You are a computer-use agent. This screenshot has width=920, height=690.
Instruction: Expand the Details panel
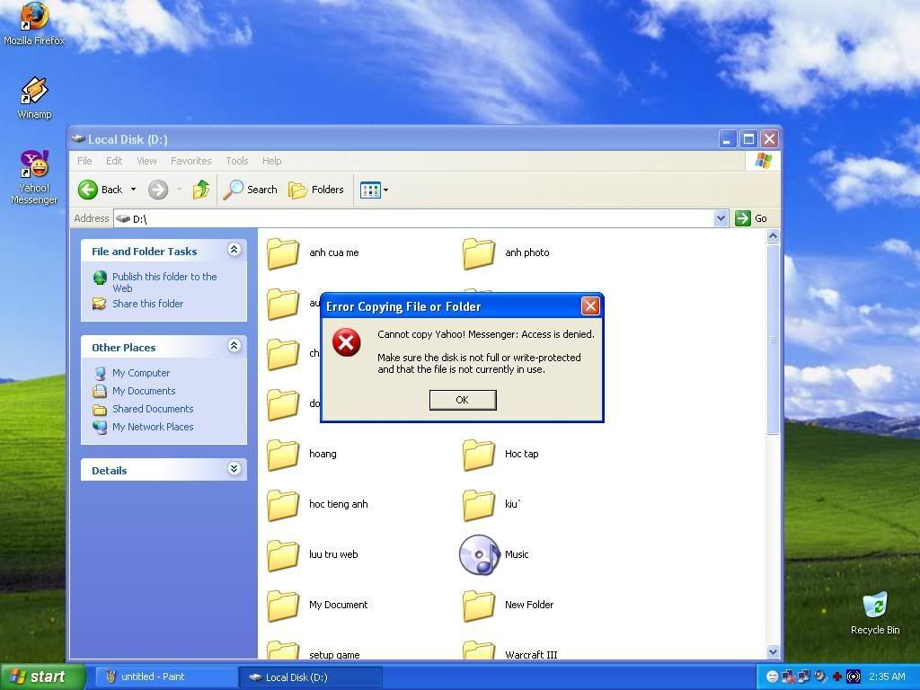pyautogui.click(x=234, y=470)
